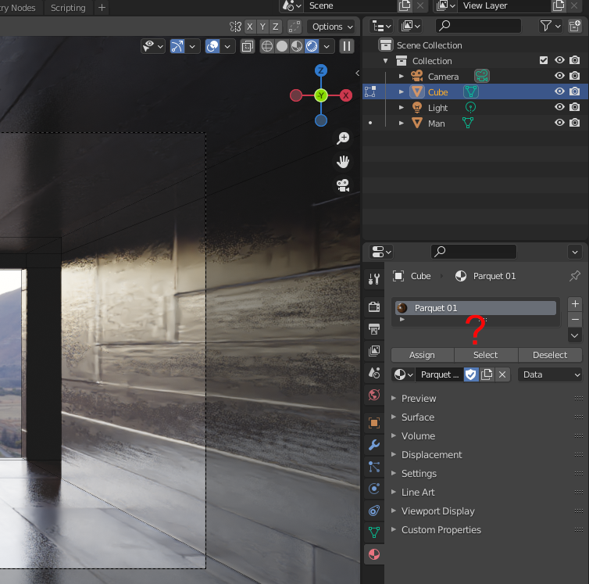This screenshot has width=589, height=584.
Task: Click the X axis on the navigation gizmo
Action: click(x=346, y=95)
